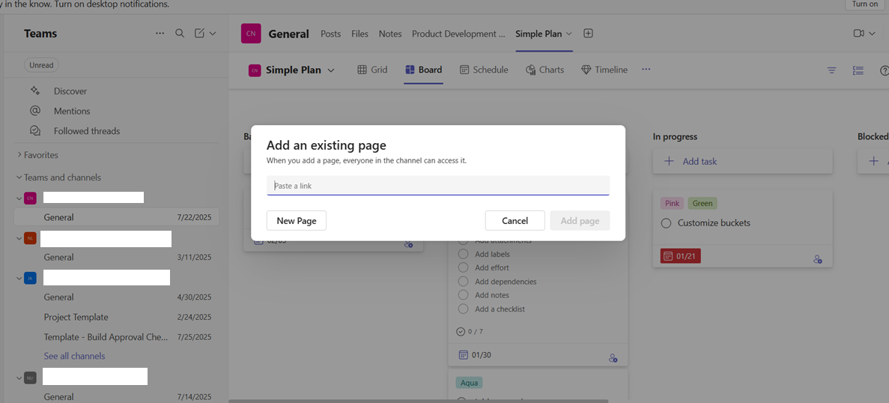Open the Product Development tab
Image resolution: width=889 pixels, height=403 pixels.
pos(458,34)
